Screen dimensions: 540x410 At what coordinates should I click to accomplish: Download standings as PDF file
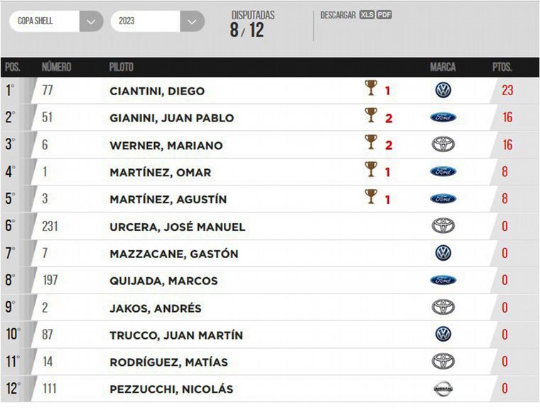click(384, 15)
